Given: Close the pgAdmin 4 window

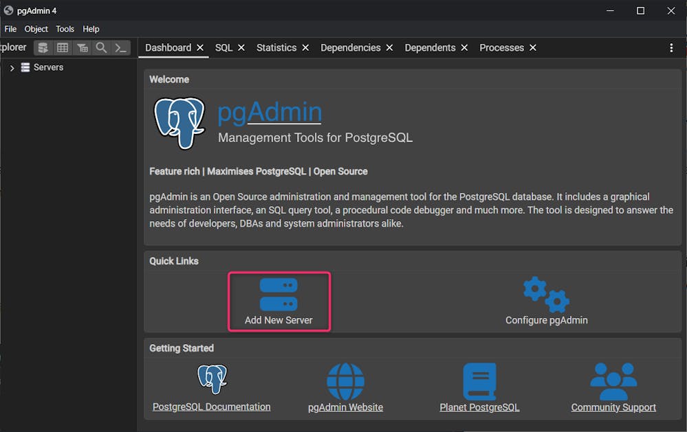Looking at the screenshot, I should (x=670, y=10).
